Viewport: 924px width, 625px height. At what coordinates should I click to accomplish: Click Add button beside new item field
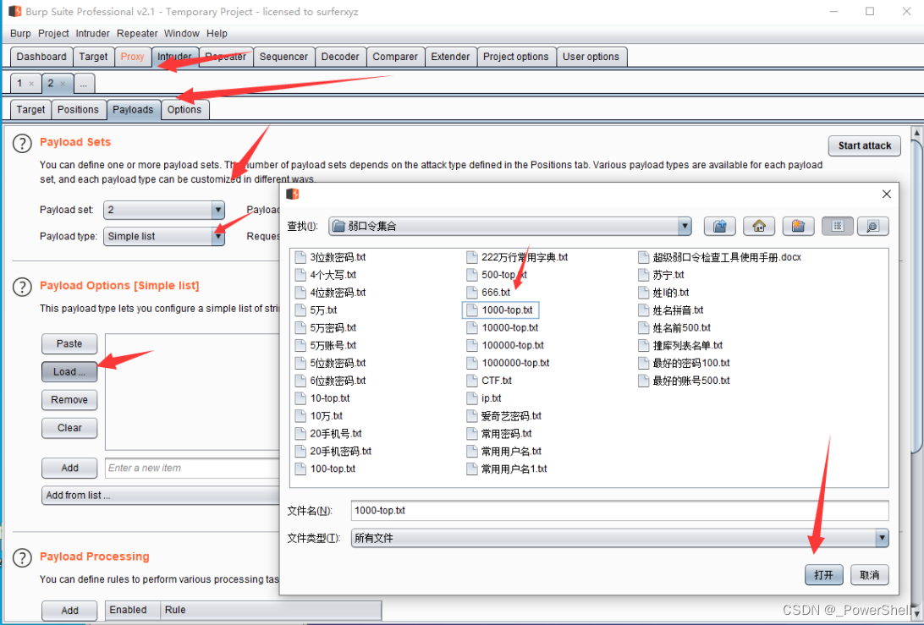tap(69, 468)
